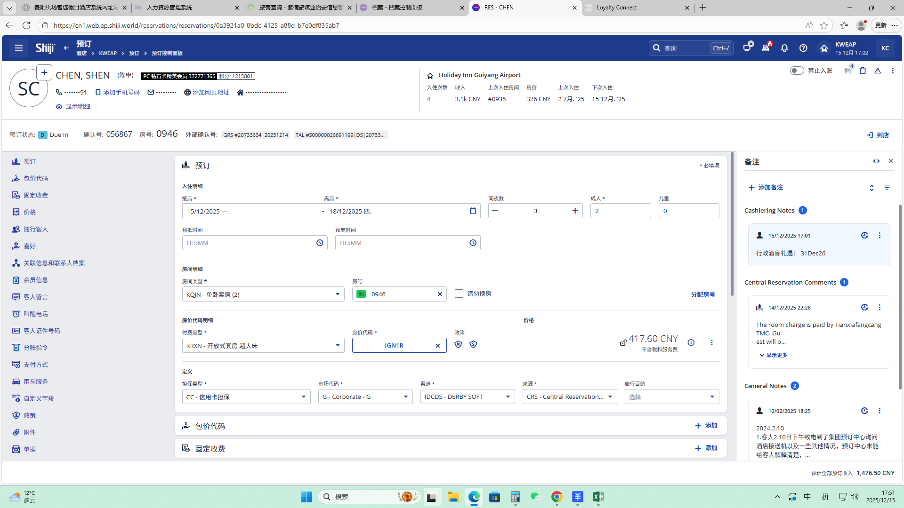Click the notifications bell icon
Image resolution: width=904 pixels, height=508 pixels.
[x=784, y=48]
